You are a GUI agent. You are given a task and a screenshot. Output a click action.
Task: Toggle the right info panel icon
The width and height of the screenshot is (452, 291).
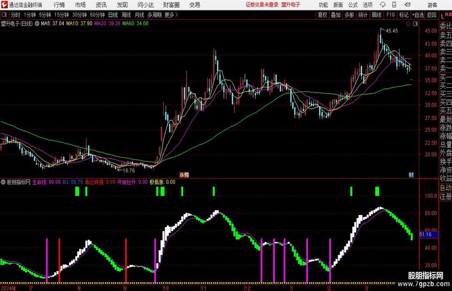tap(415, 24)
